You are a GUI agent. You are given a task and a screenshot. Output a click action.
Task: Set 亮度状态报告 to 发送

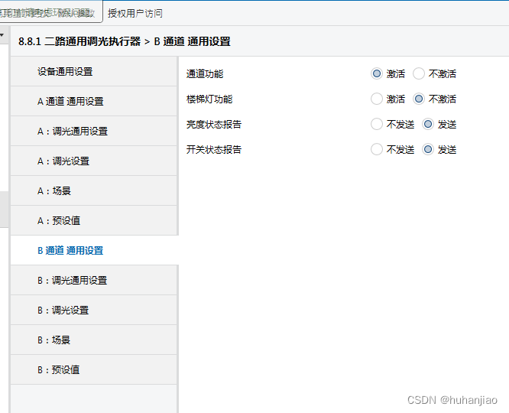428,124
